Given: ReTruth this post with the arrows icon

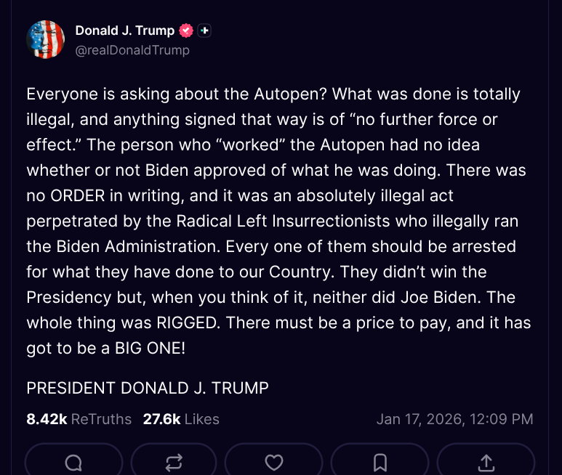Looking at the screenshot, I should pyautogui.click(x=174, y=463).
